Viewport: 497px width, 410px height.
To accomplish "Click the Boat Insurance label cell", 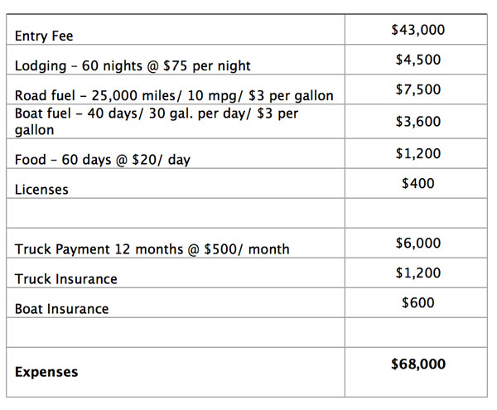I will tap(61, 309).
